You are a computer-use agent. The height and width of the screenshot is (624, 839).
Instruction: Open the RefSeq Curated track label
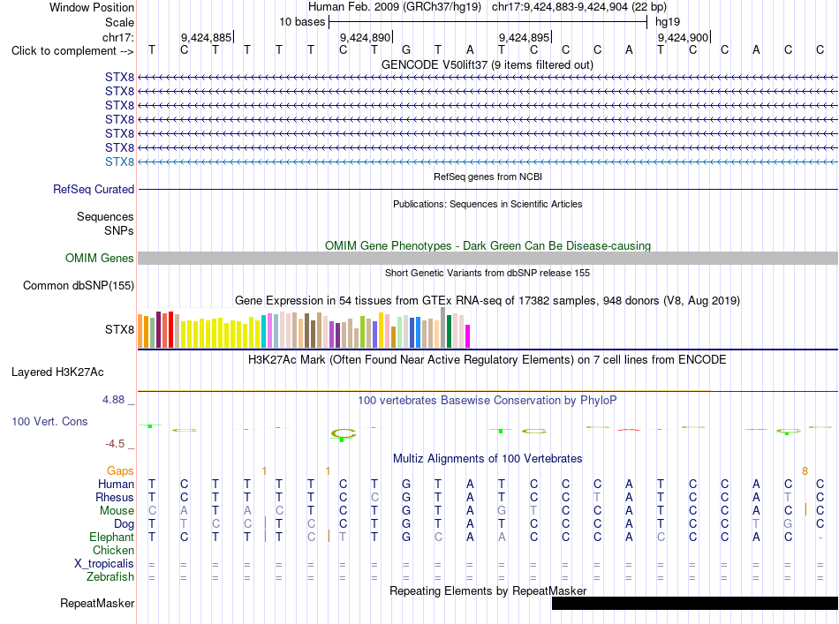[x=94, y=189]
